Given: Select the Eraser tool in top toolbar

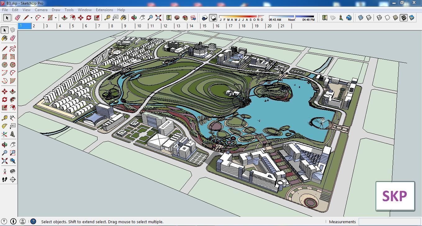Looking at the screenshot, I should coord(17,18).
